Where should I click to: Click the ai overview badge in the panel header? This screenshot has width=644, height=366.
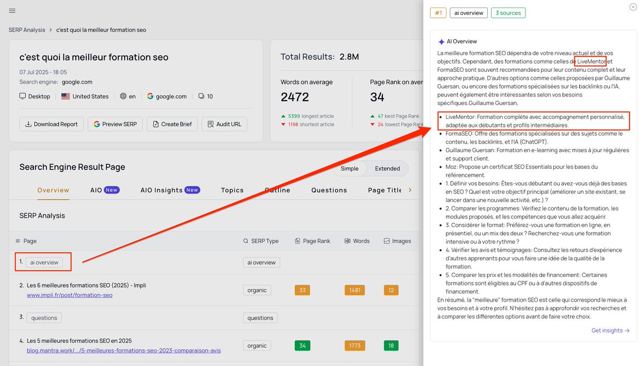pyautogui.click(x=469, y=13)
